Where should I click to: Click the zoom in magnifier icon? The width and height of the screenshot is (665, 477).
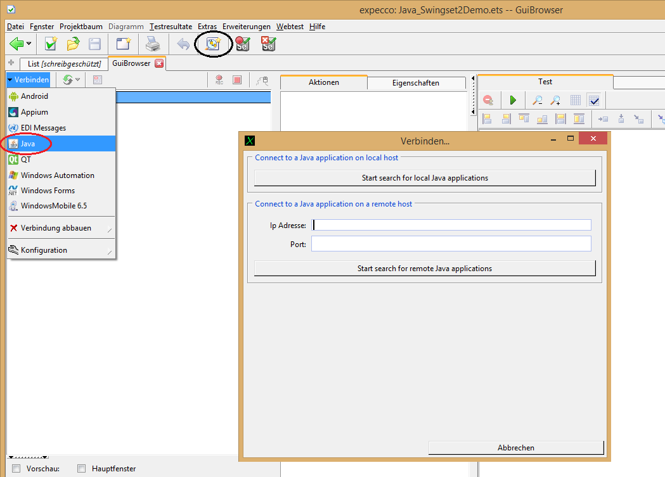pos(555,100)
